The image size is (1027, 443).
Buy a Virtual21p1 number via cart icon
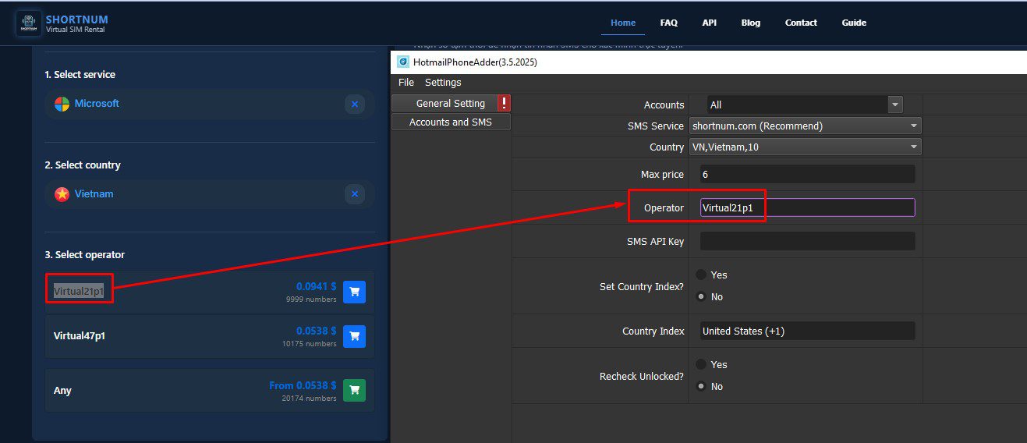point(354,292)
